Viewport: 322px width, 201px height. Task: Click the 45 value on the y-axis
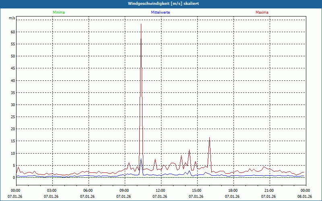click(13, 68)
